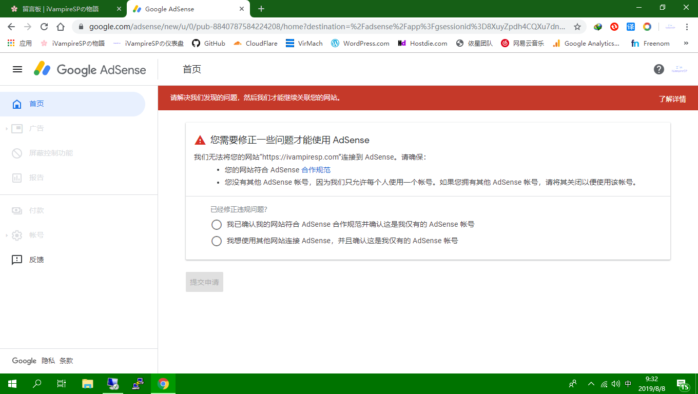Click the blue translate 译 extension

coord(631,27)
